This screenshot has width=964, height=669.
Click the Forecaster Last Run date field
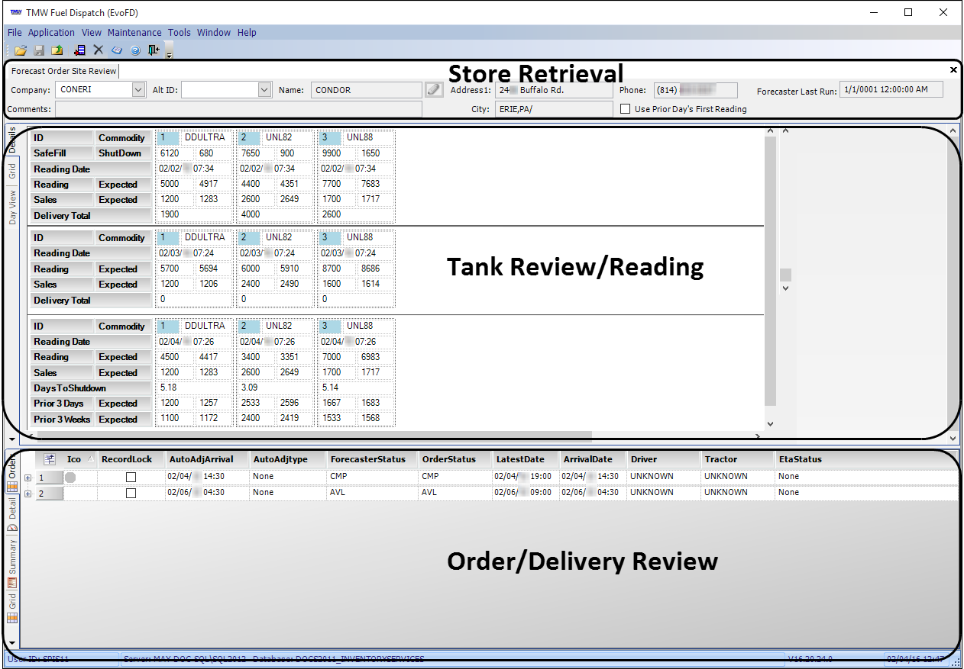click(891, 89)
